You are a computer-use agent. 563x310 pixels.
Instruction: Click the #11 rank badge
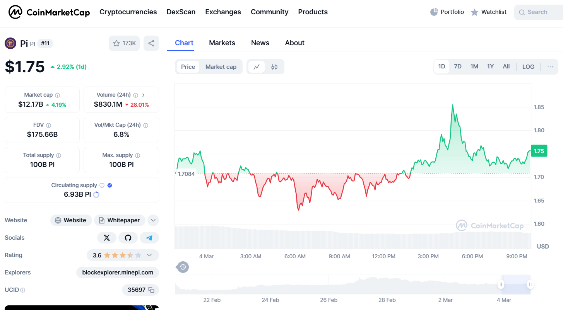tap(45, 43)
